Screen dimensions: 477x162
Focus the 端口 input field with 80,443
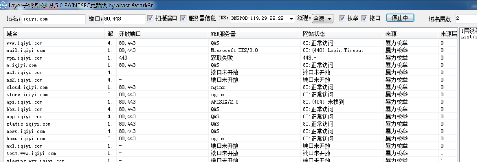[124, 19]
